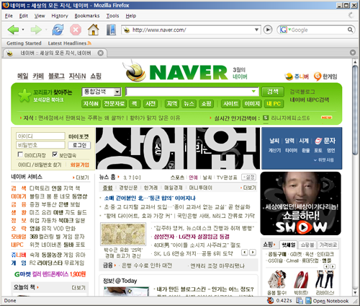The width and height of the screenshot is (360, 306).
Task: Open the search engine chooser dropdown arrow
Action: pyautogui.click(x=289, y=30)
